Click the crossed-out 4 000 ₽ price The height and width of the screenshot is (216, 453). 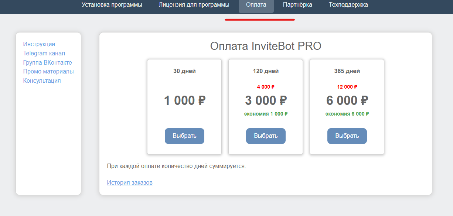266,87
